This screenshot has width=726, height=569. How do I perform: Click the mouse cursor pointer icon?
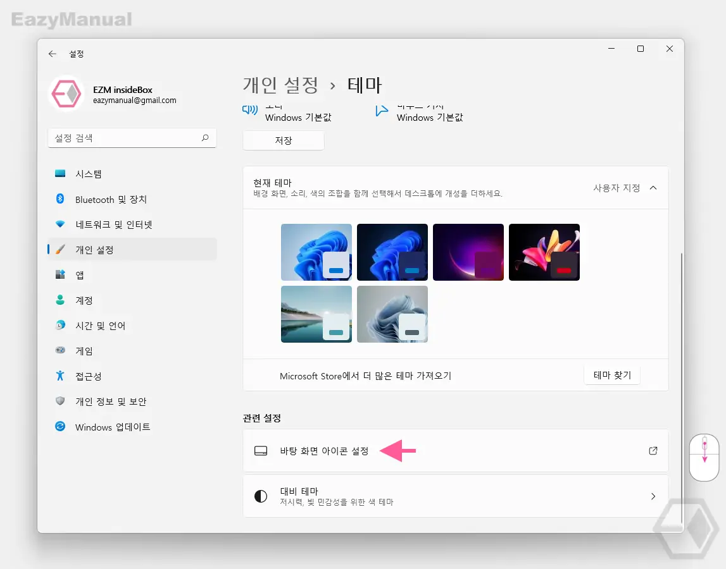[x=382, y=111]
